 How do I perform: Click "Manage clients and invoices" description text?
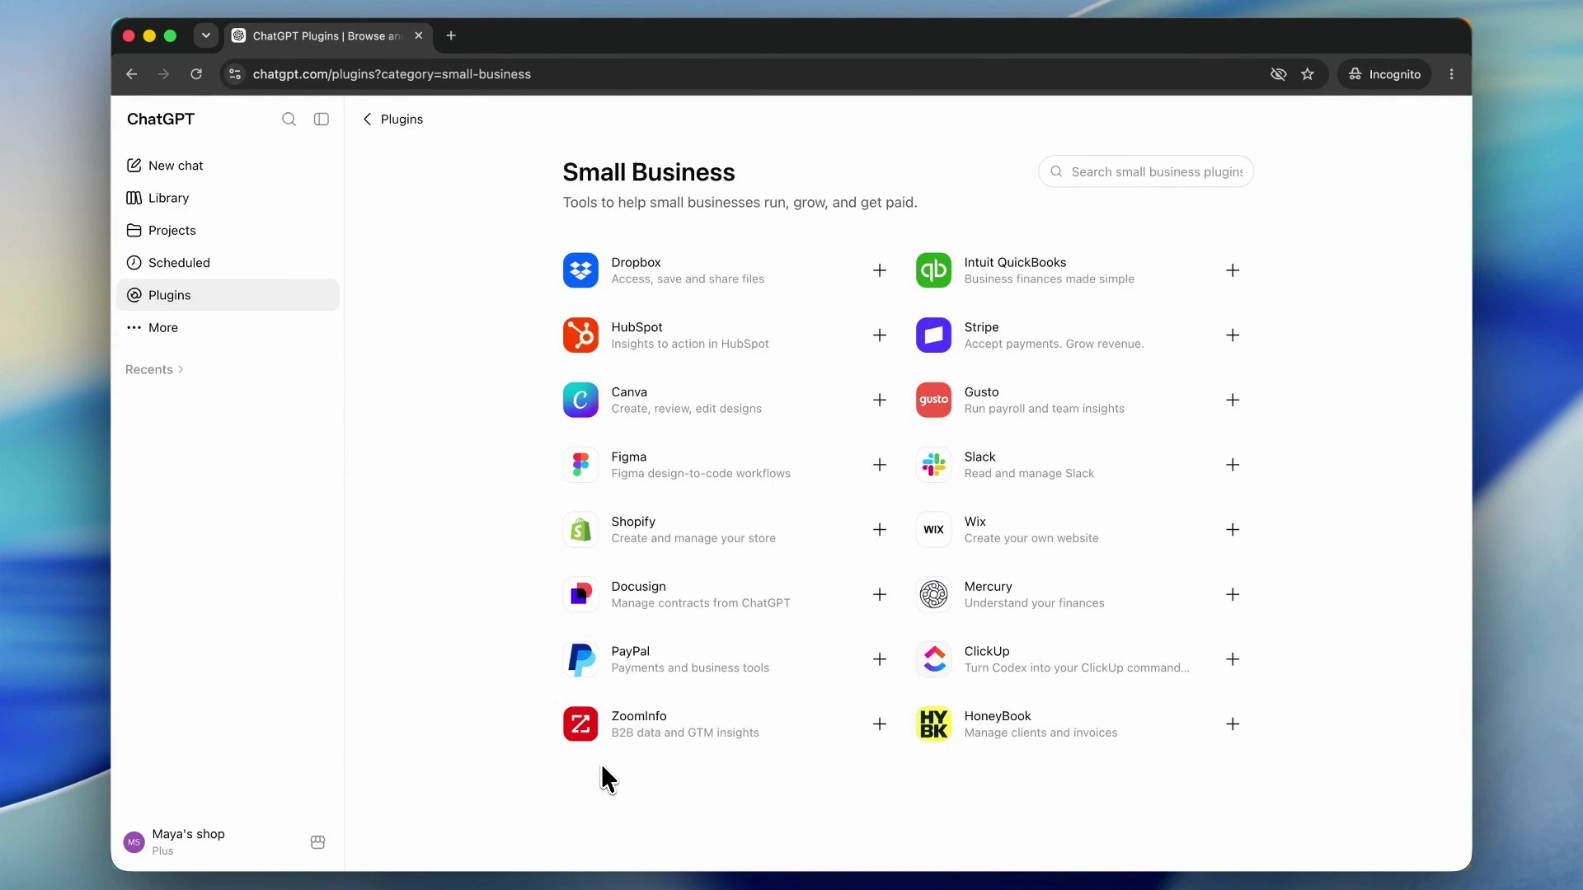[x=1040, y=733]
